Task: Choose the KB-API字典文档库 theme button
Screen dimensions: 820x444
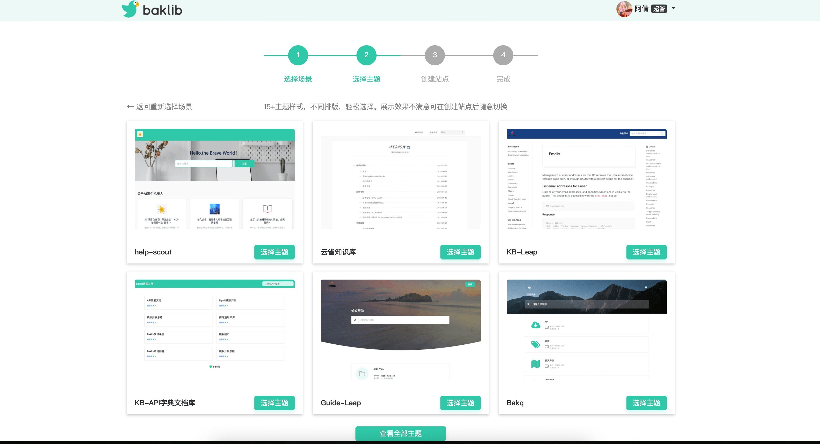Action: (x=275, y=403)
